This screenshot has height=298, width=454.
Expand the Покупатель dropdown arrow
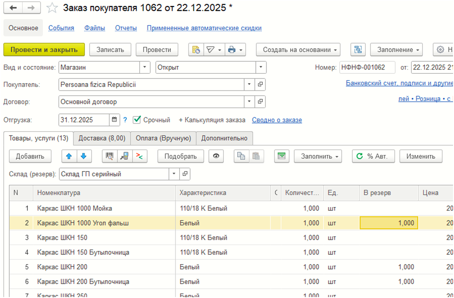coord(249,84)
